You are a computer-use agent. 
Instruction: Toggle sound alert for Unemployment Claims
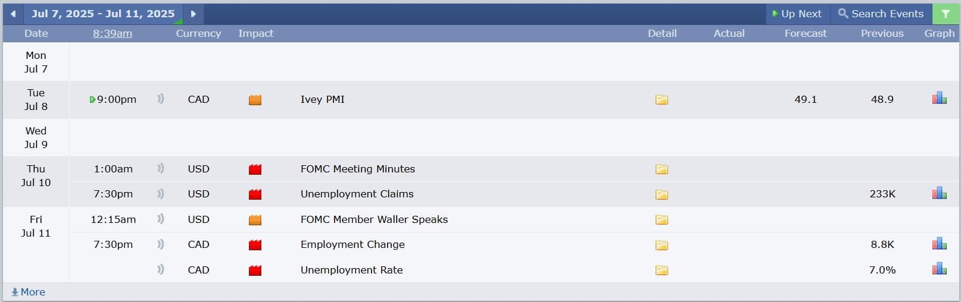[160, 194]
